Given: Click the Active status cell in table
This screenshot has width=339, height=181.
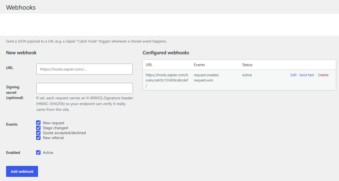Looking at the screenshot, I should 263,80.
